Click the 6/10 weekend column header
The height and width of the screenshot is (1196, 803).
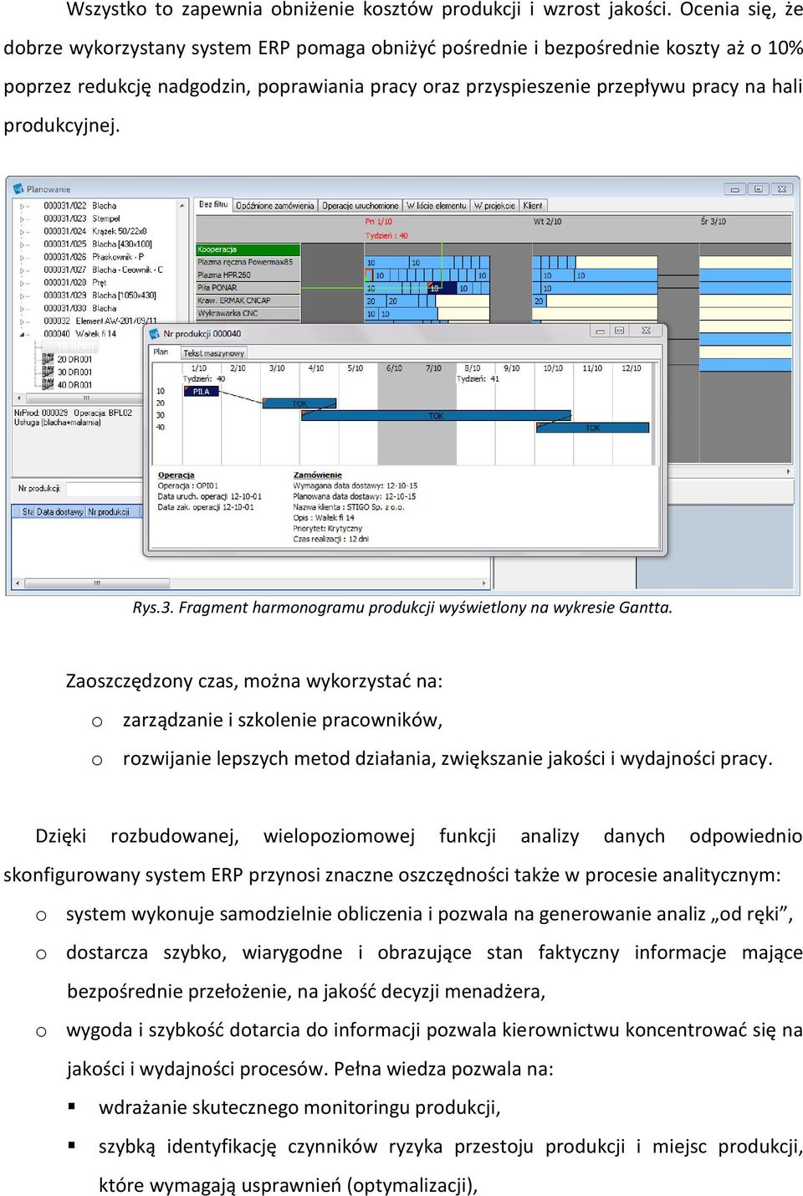click(394, 368)
